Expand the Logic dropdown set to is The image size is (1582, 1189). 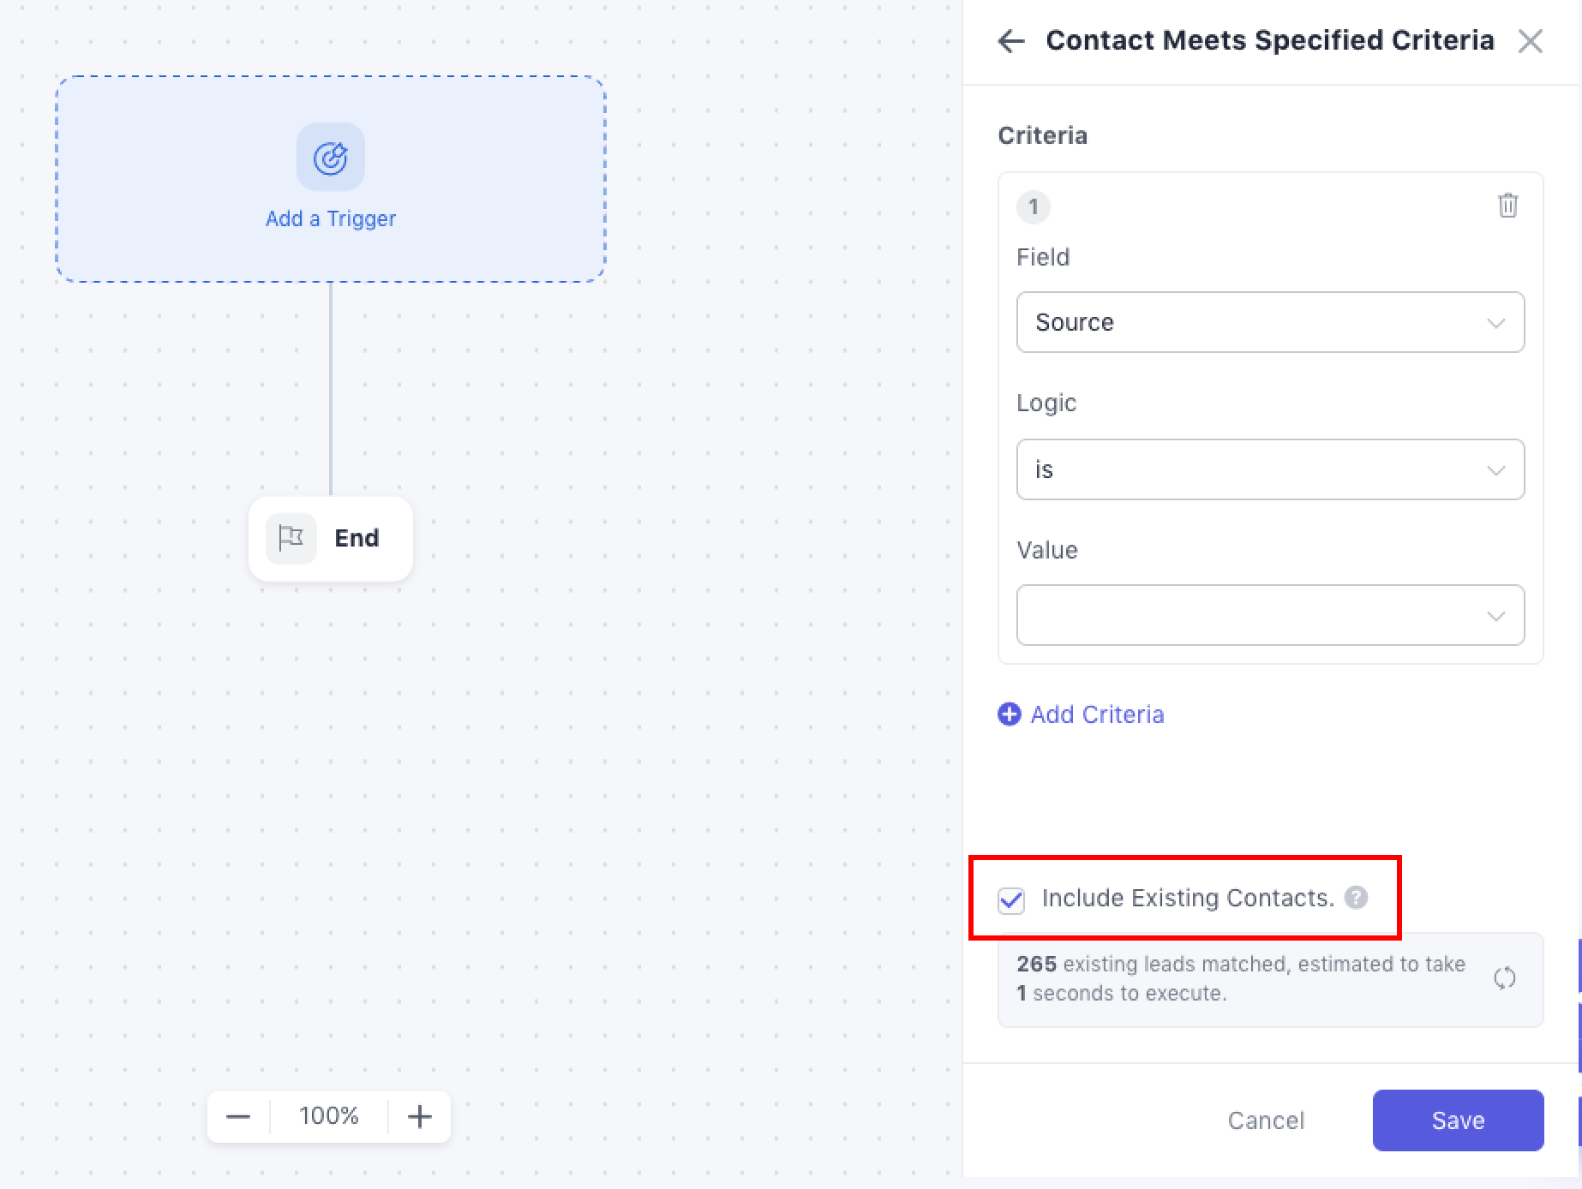click(x=1269, y=469)
